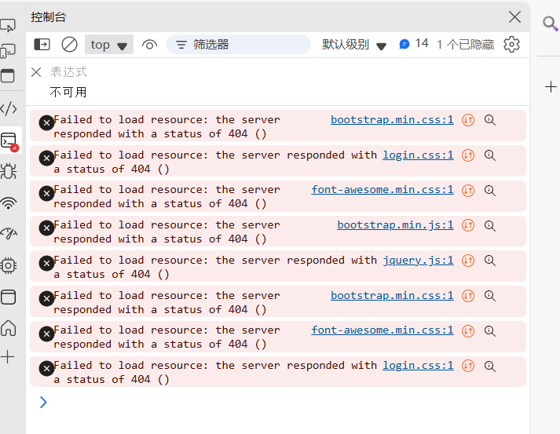Search the first font-awesome.min.css error with magnifier
Screen dimensions: 560x434
(x=489, y=191)
